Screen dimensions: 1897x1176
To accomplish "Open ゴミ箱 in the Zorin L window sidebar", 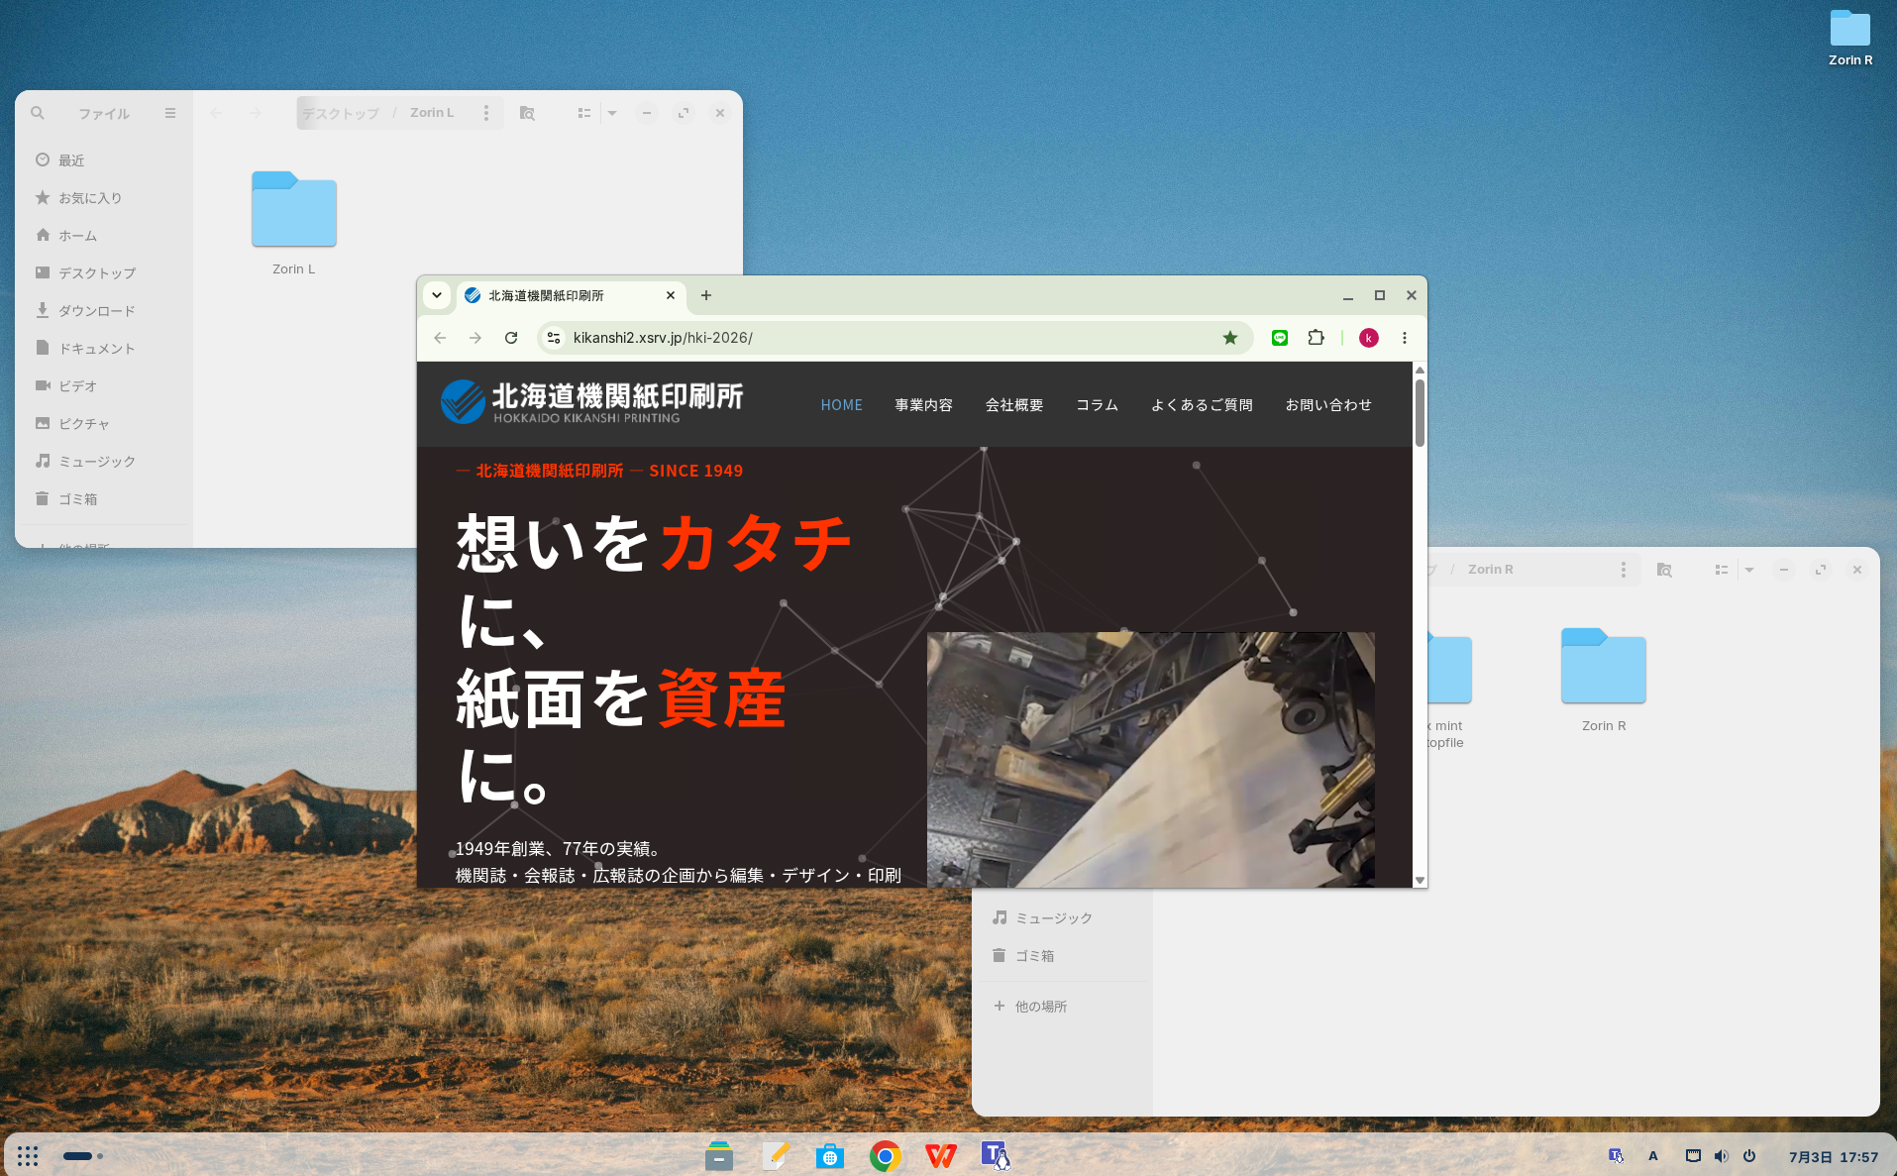I will [104, 499].
